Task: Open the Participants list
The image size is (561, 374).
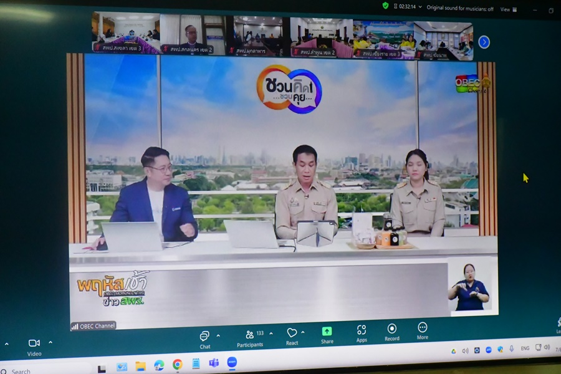Action: click(x=250, y=337)
